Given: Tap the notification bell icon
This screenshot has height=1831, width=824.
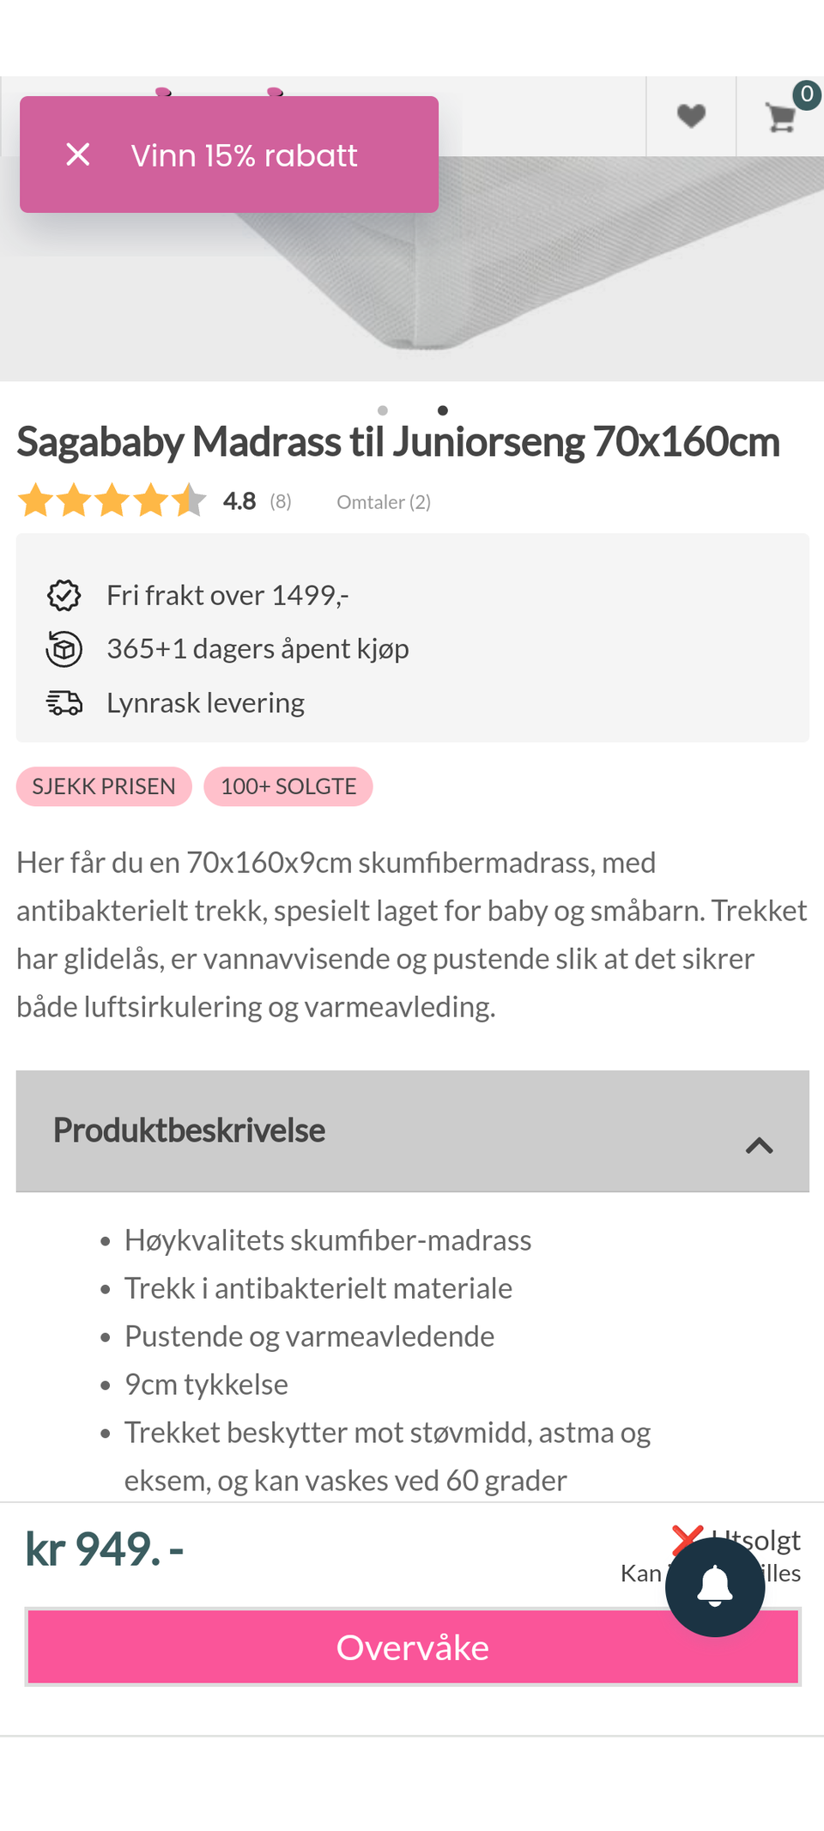Looking at the screenshot, I should [714, 1586].
